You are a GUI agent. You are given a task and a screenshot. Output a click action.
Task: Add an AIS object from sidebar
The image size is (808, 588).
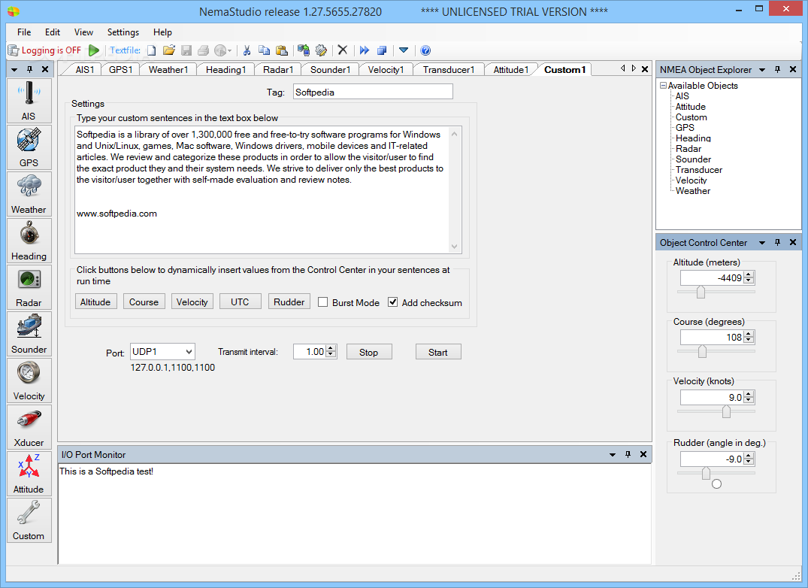[29, 101]
